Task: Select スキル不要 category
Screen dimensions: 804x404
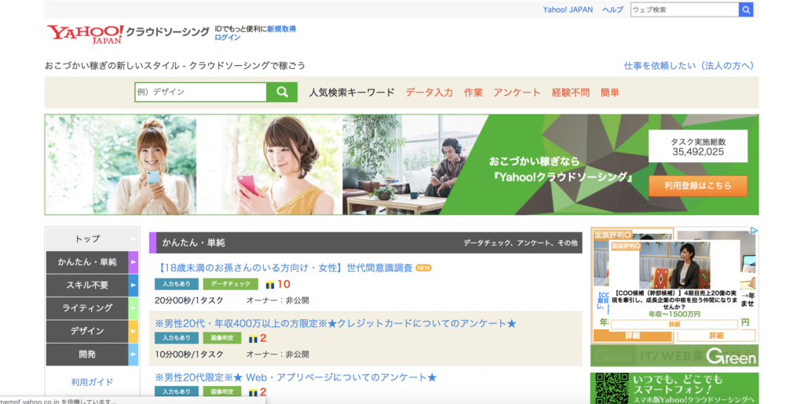Action: (x=87, y=286)
